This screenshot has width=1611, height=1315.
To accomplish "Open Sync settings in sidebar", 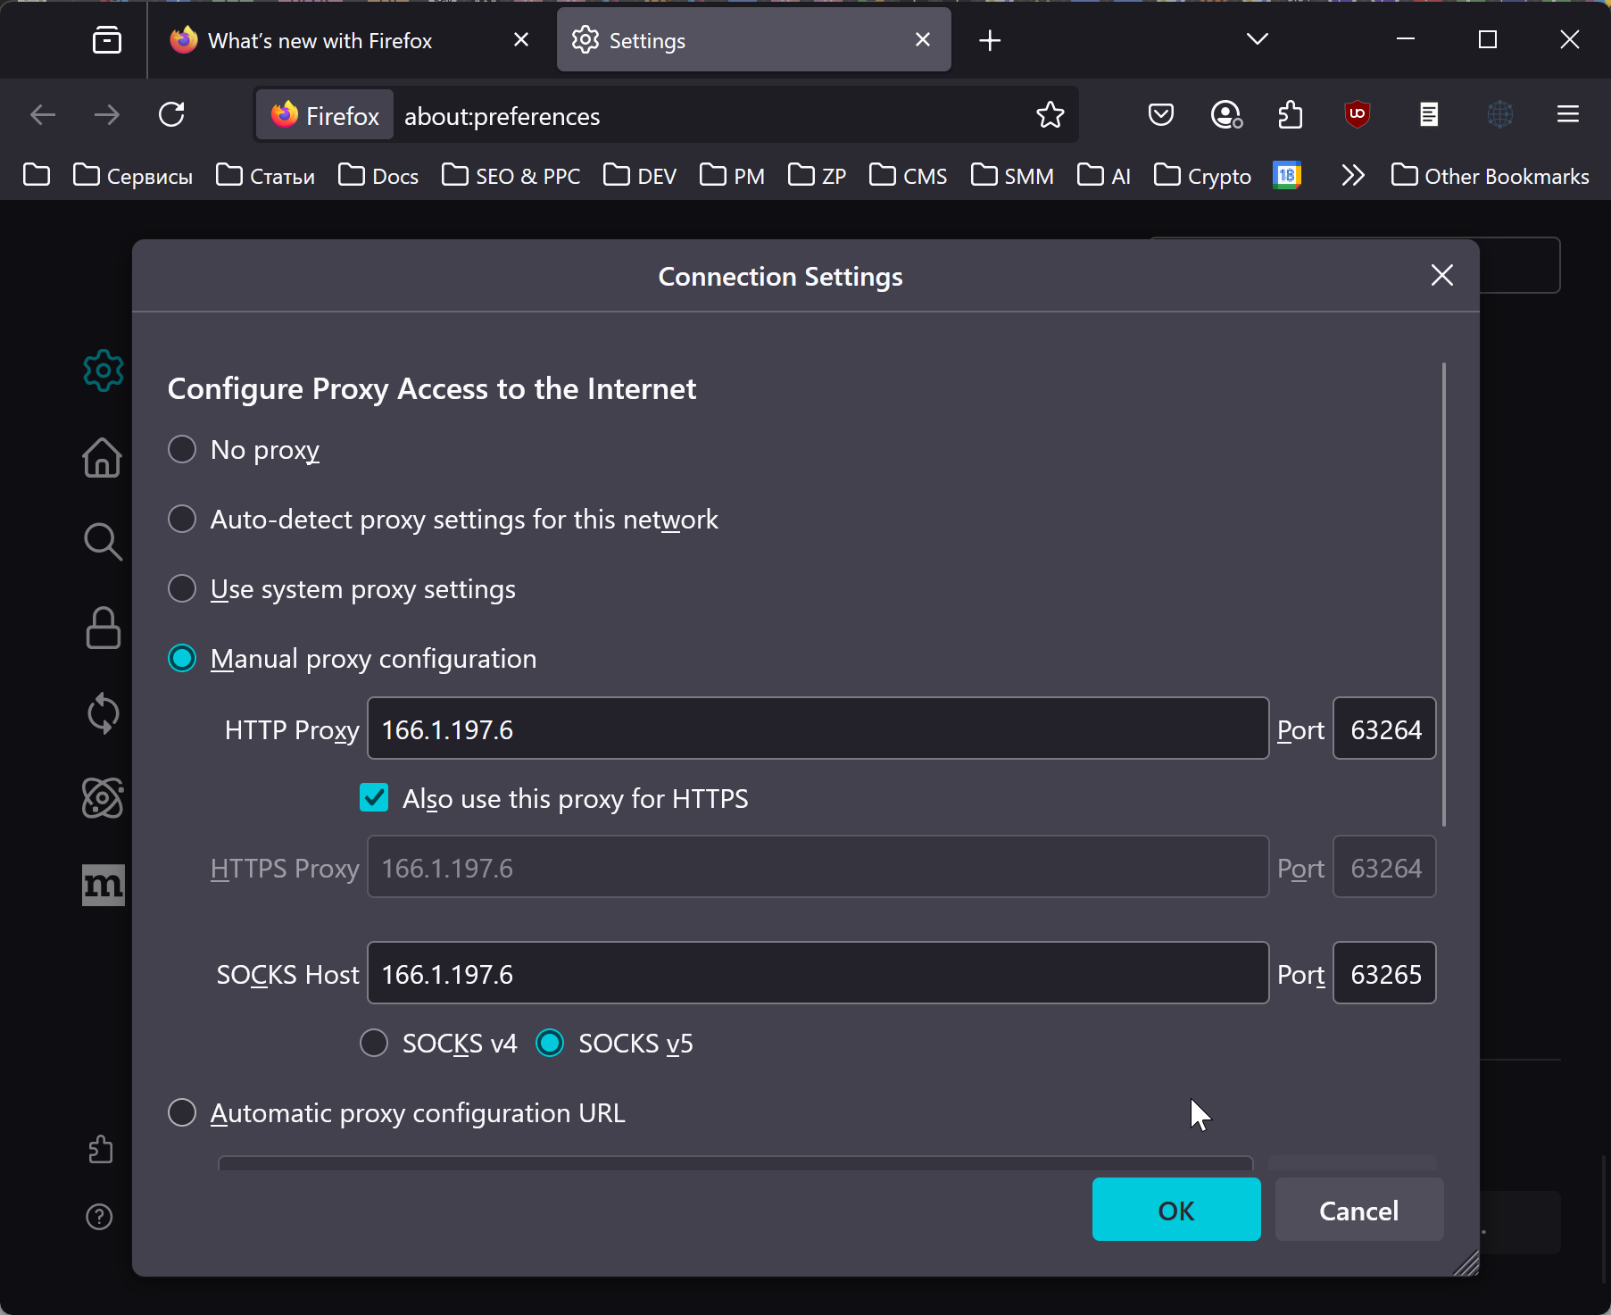I will coord(103,713).
